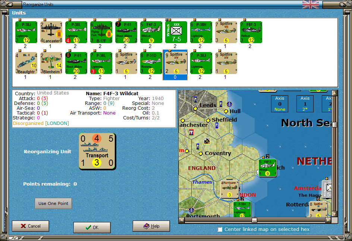The image size is (352, 241).
Task: Select the Blenheim Mk. IV unit
Action: point(51,63)
